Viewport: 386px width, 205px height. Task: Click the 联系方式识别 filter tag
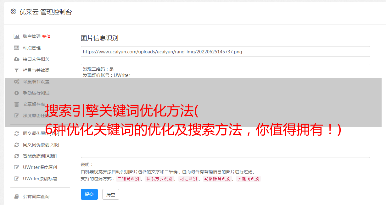[159, 179]
